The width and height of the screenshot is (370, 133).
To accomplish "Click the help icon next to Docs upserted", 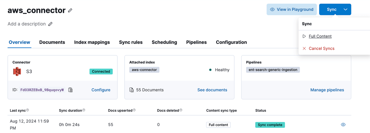I will point(134,110).
